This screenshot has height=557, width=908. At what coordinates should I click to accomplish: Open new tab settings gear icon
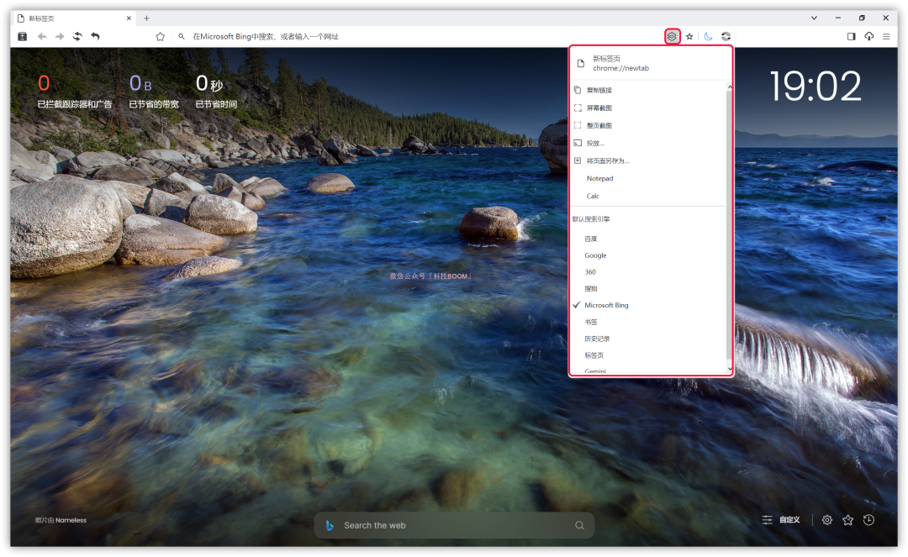coord(827,520)
